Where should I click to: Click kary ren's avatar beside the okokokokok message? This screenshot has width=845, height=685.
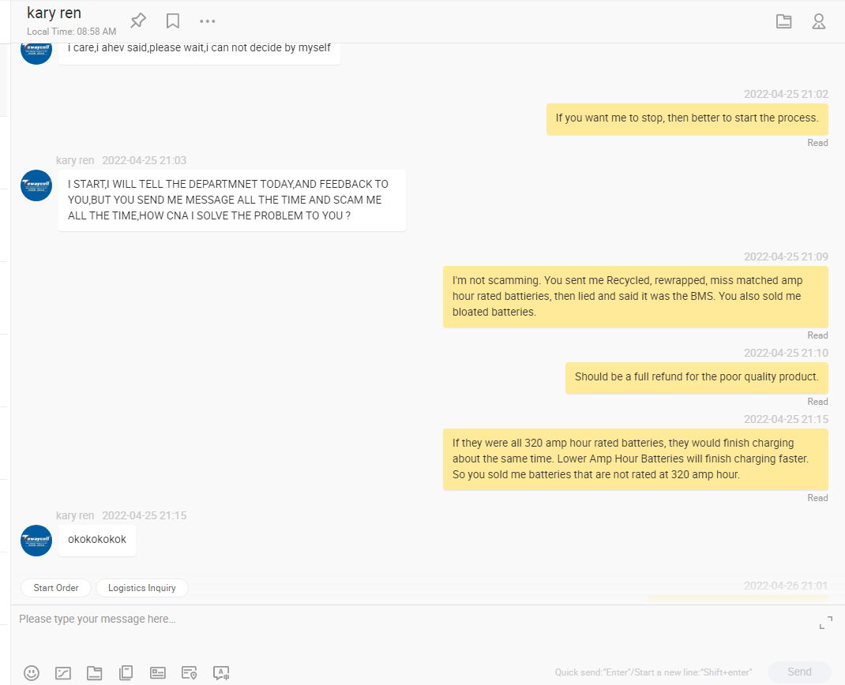36,540
